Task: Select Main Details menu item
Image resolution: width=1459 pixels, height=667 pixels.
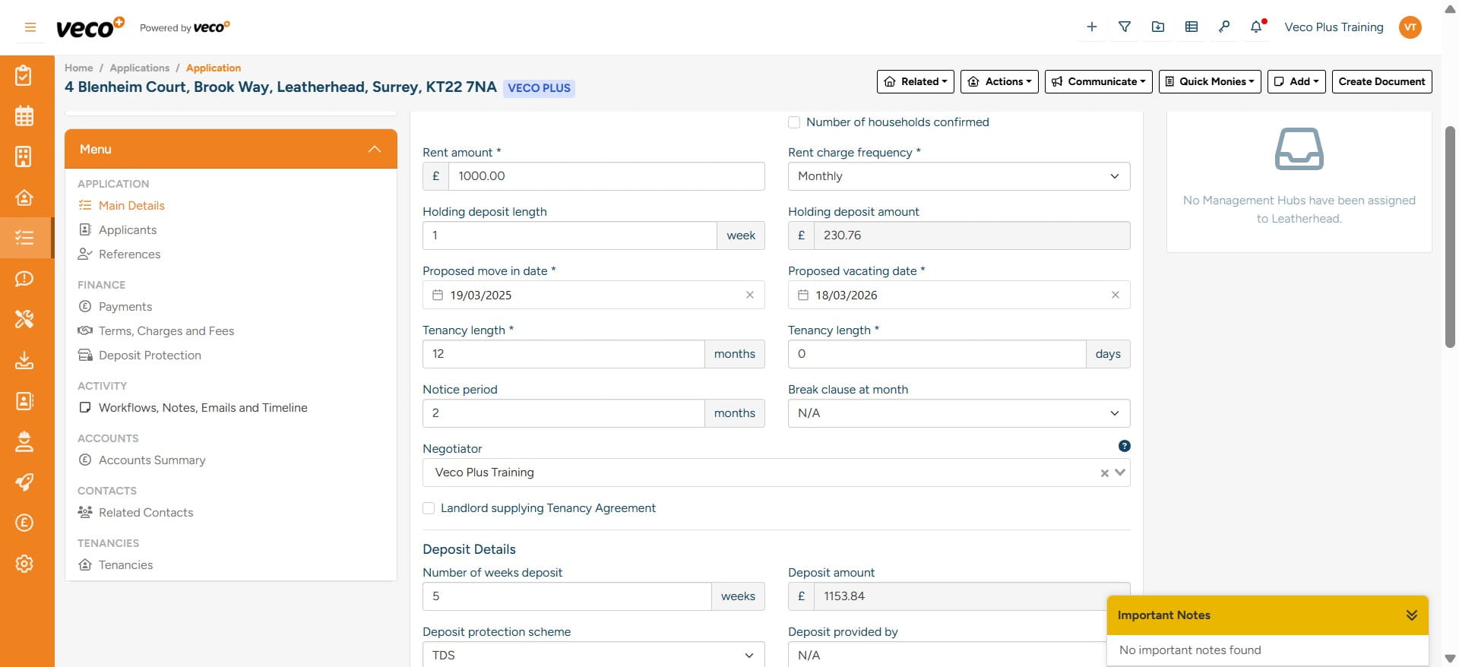Action: (x=131, y=206)
